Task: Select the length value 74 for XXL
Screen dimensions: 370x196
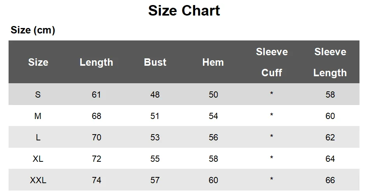Action: click(x=96, y=180)
